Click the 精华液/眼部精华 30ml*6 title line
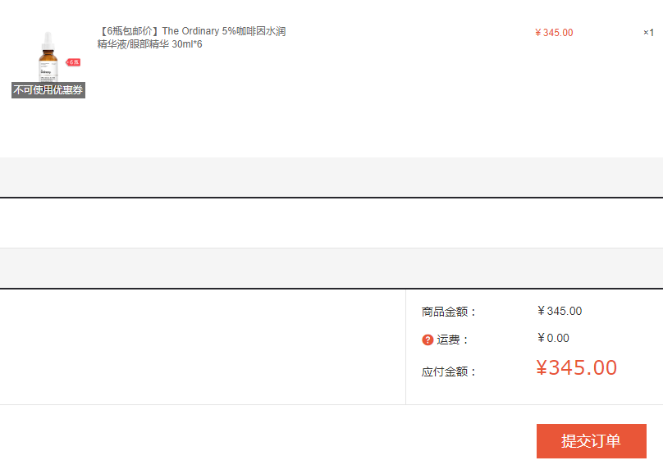This screenshot has height=474, width=663. click(149, 44)
